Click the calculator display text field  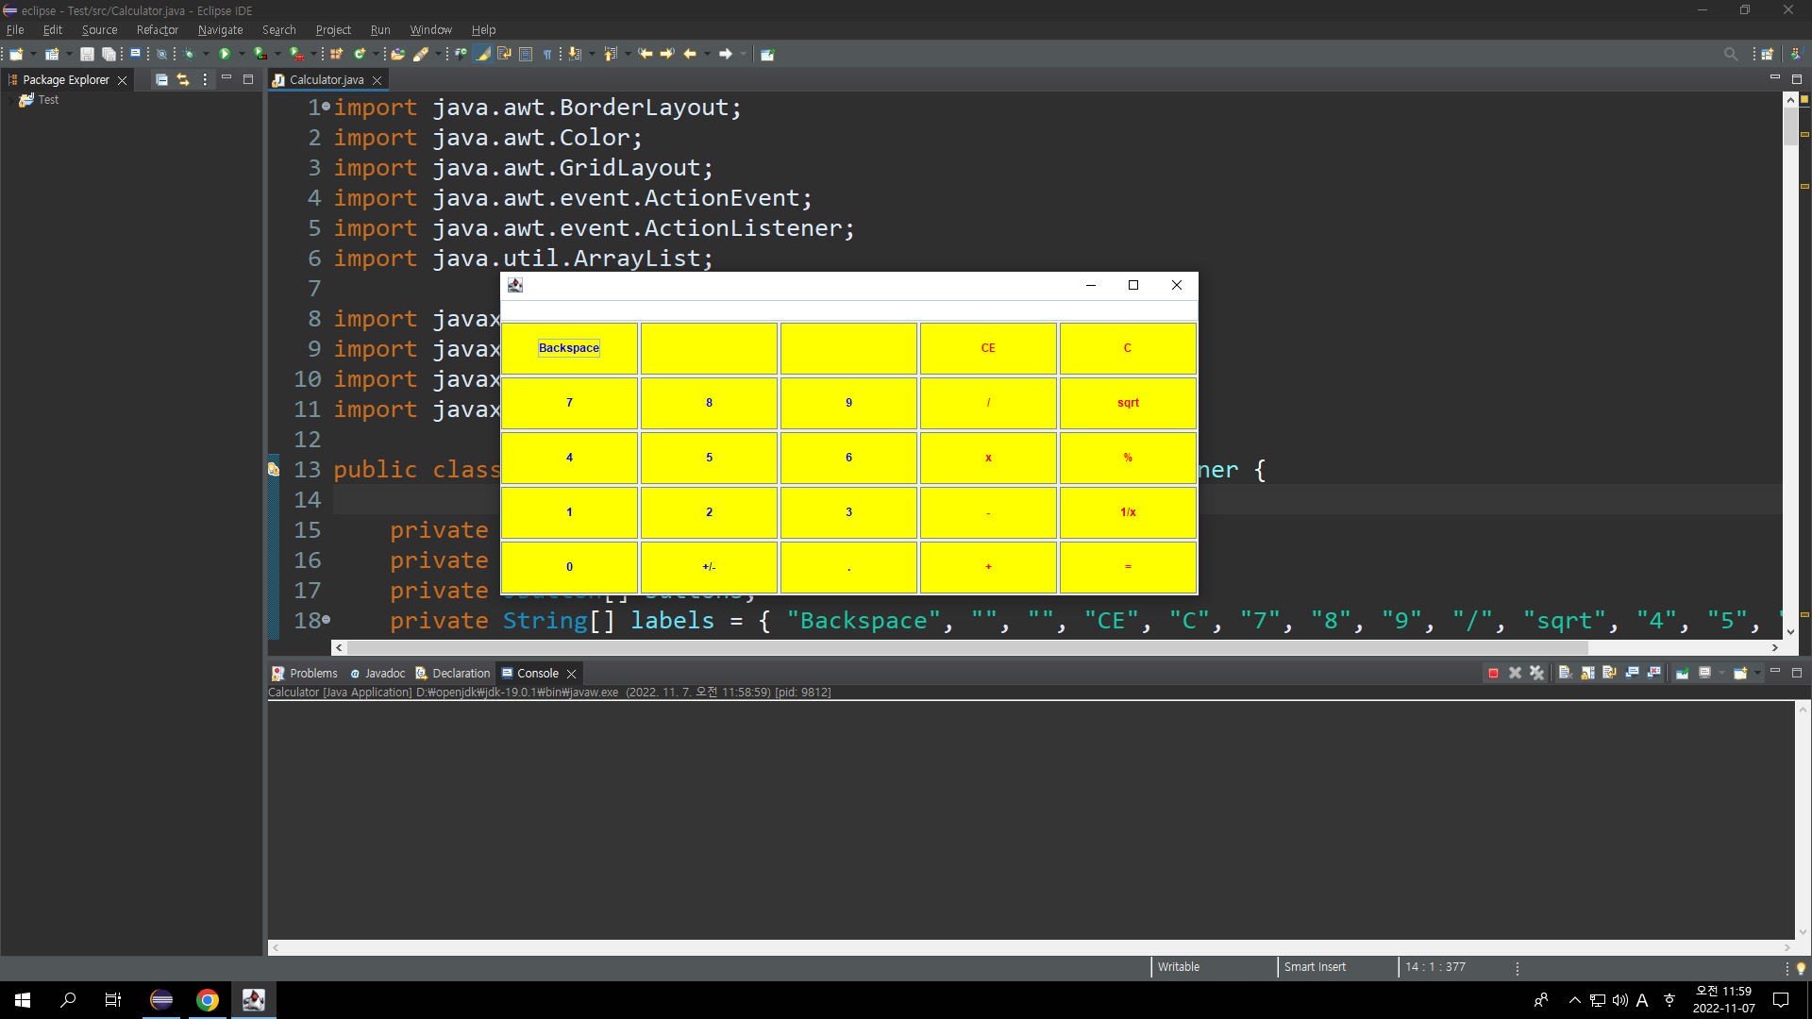coord(848,311)
